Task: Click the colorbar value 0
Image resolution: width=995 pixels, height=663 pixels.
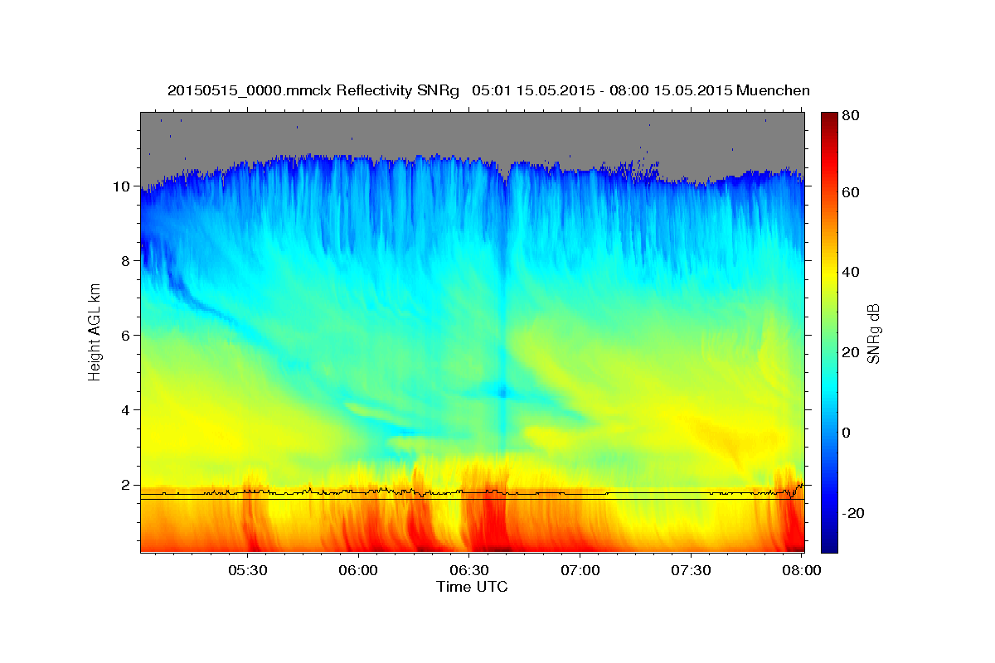Action: (x=847, y=433)
